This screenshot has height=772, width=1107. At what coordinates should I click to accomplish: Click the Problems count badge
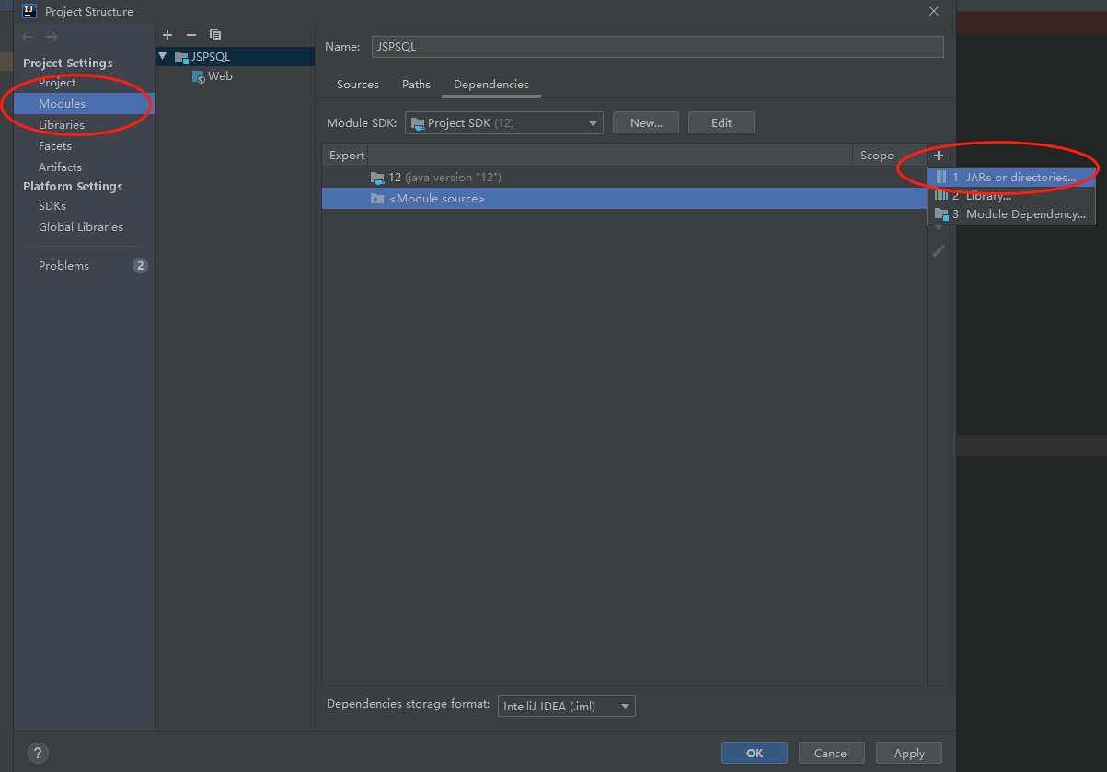pos(140,266)
